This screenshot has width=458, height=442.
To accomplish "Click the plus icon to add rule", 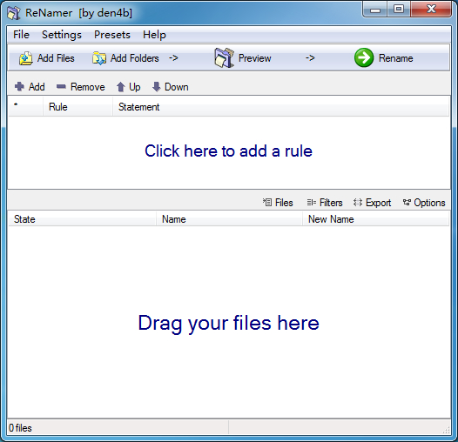I will click(x=19, y=87).
